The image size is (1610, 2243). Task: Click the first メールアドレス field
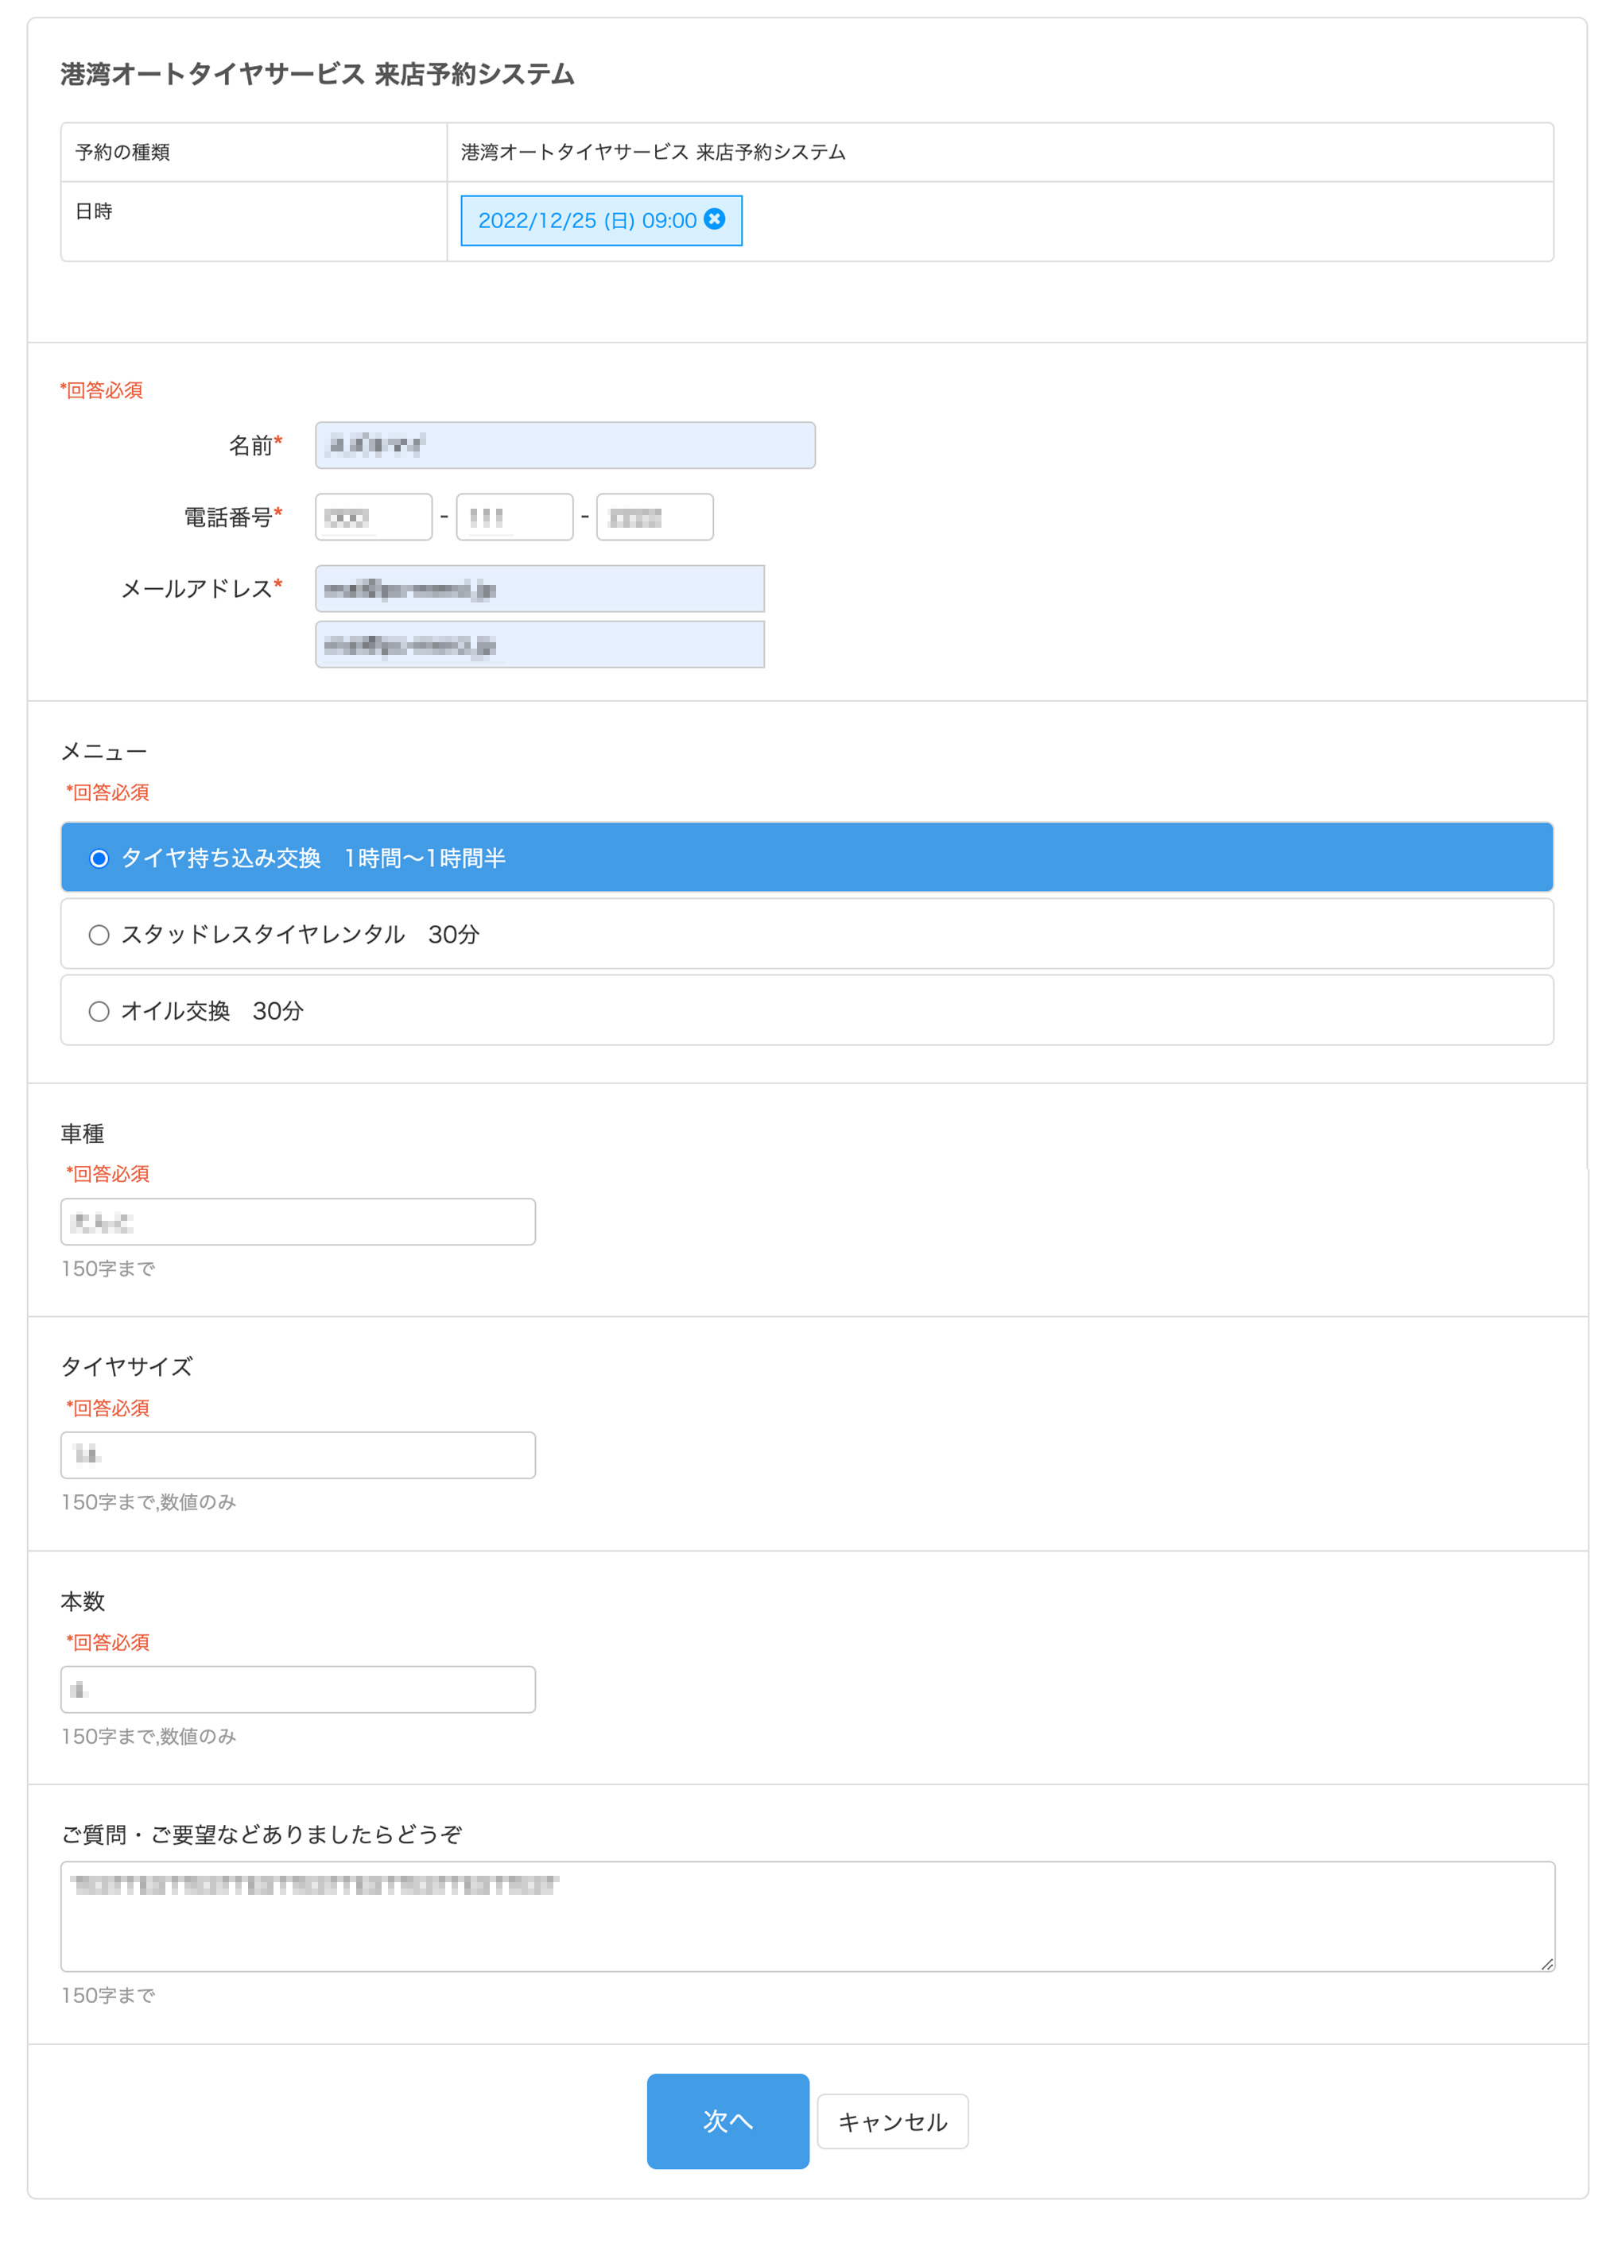pyautogui.click(x=539, y=588)
